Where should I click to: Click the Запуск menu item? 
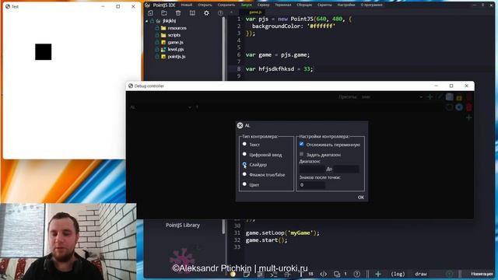(246, 5)
